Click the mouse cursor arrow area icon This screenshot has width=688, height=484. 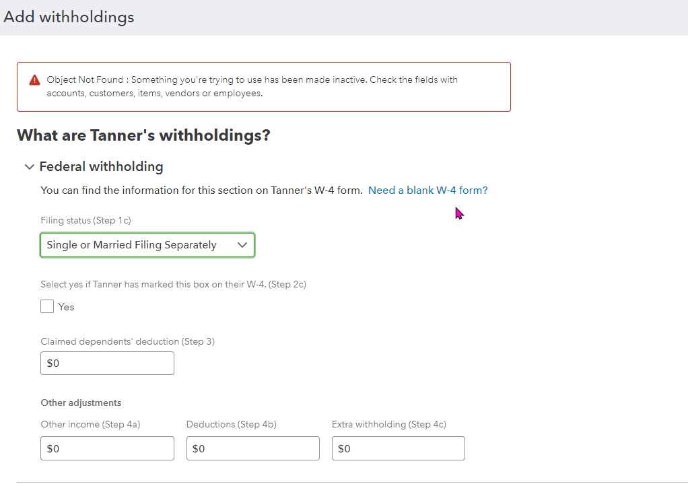[459, 212]
